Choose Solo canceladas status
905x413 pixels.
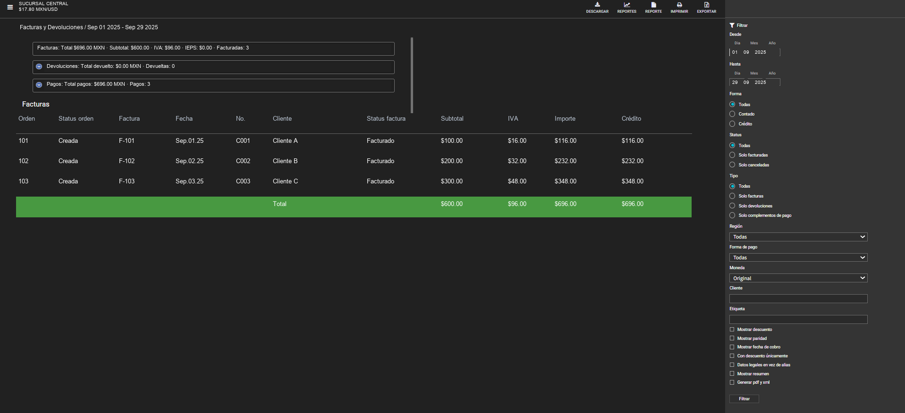click(732, 165)
